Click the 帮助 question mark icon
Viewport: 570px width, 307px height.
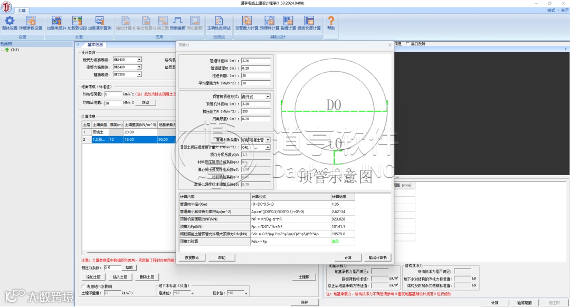click(331, 22)
